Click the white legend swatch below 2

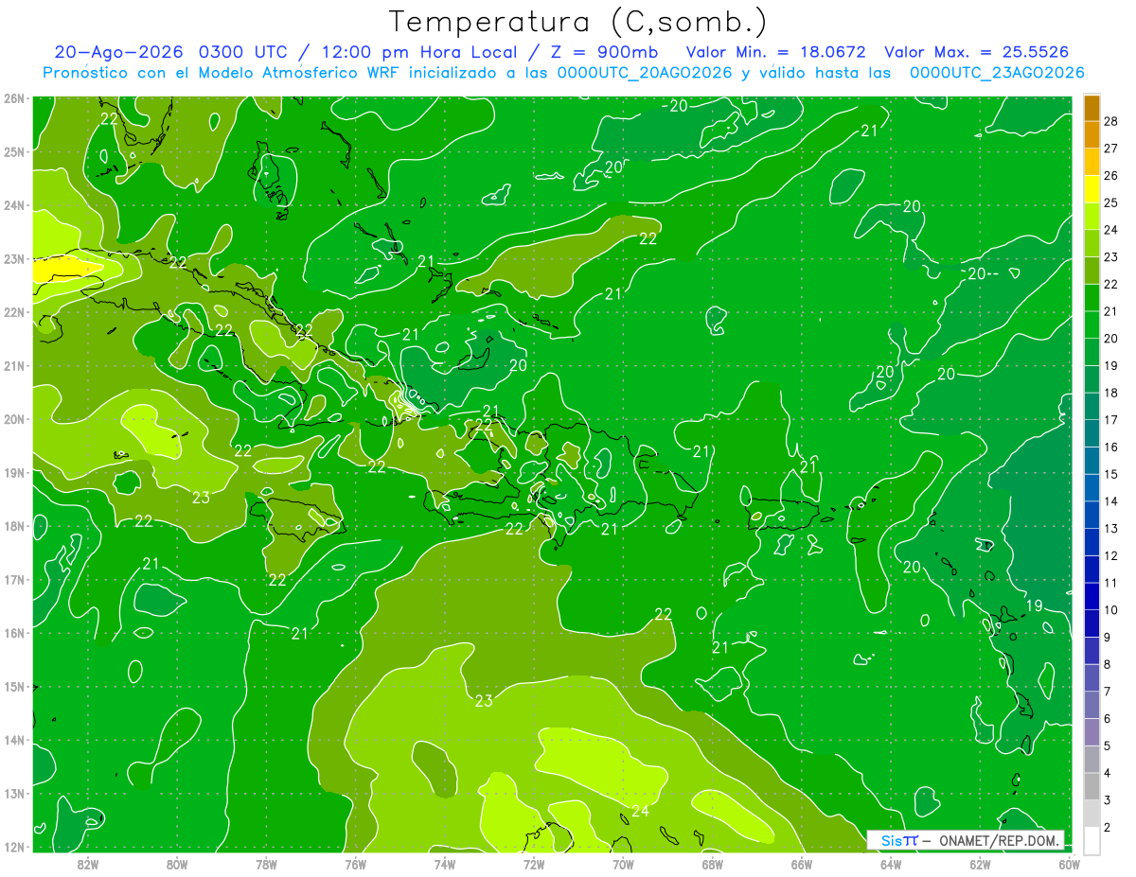[x=1092, y=839]
